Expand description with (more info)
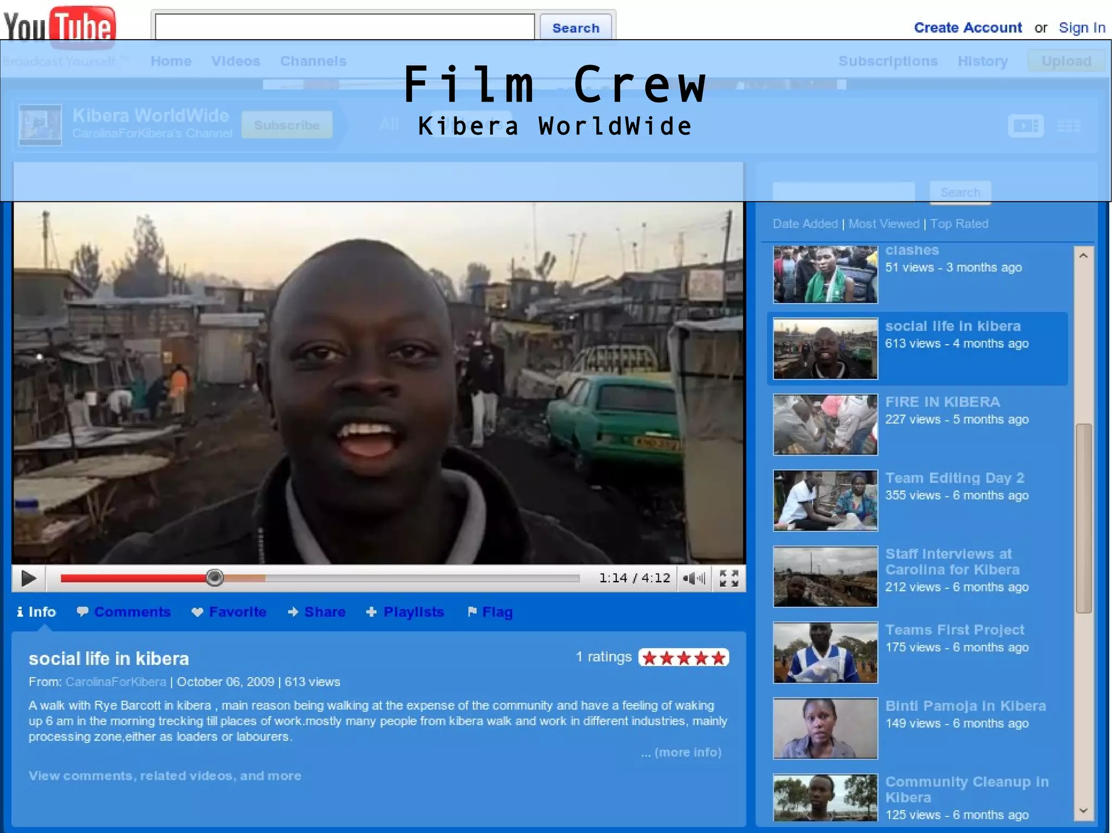This screenshot has width=1112, height=833. [688, 752]
